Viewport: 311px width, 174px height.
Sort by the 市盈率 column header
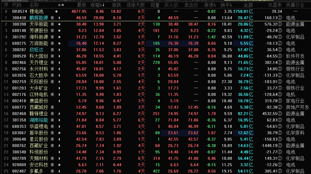(x=275, y=5)
